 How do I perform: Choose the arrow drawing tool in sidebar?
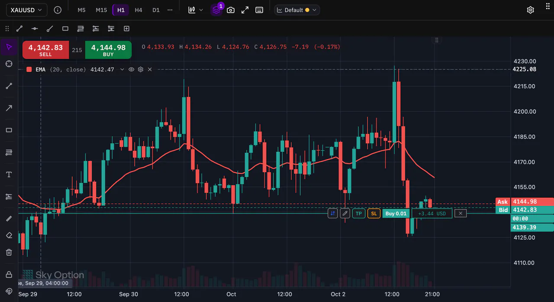9,108
